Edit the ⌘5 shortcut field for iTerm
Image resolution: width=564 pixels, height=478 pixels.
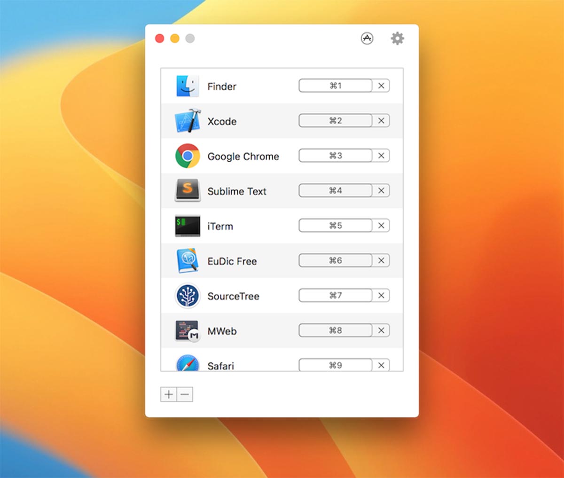coord(336,226)
